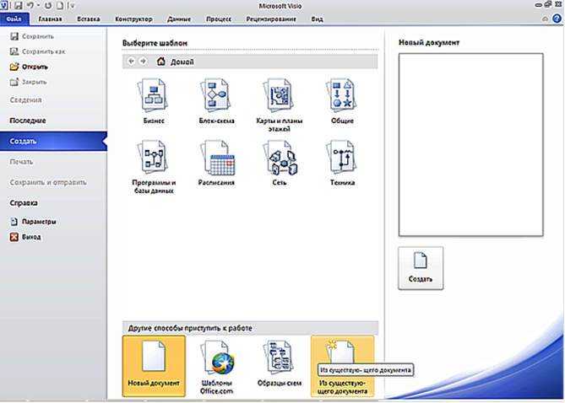Image resolution: width=565 pixels, height=403 pixels.
Task: Open the Образцы схем sample diagrams
Action: [x=280, y=363]
